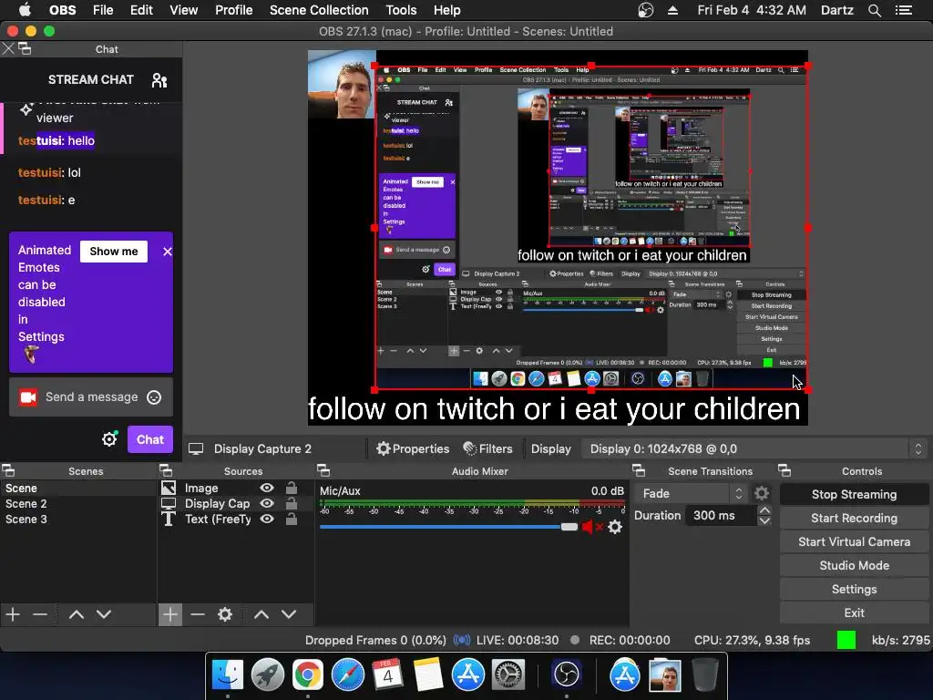This screenshot has width=933, height=700.
Task: Unmute Mic/Aux via red speaker icon
Action: pyautogui.click(x=592, y=527)
